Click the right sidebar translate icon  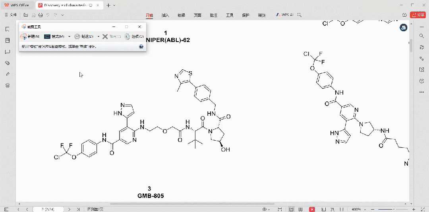(x=421, y=47)
